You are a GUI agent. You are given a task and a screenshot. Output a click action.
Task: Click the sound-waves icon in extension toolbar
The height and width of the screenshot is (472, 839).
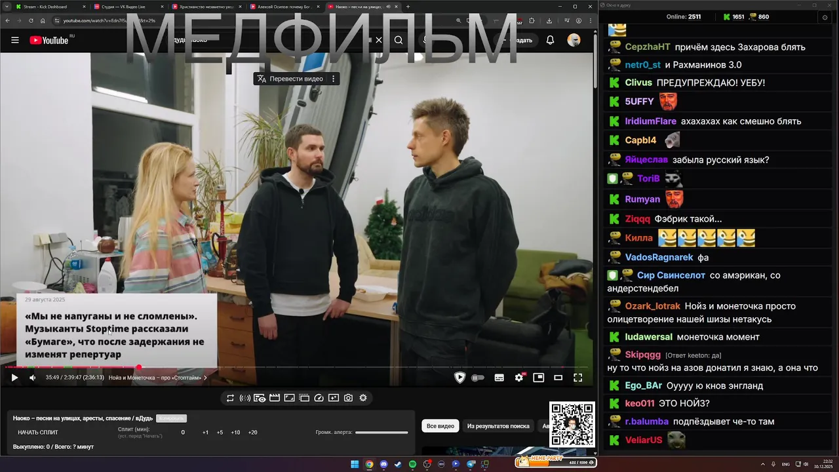tap(244, 398)
